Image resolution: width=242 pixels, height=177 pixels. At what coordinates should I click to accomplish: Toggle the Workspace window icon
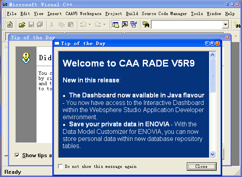point(115,25)
